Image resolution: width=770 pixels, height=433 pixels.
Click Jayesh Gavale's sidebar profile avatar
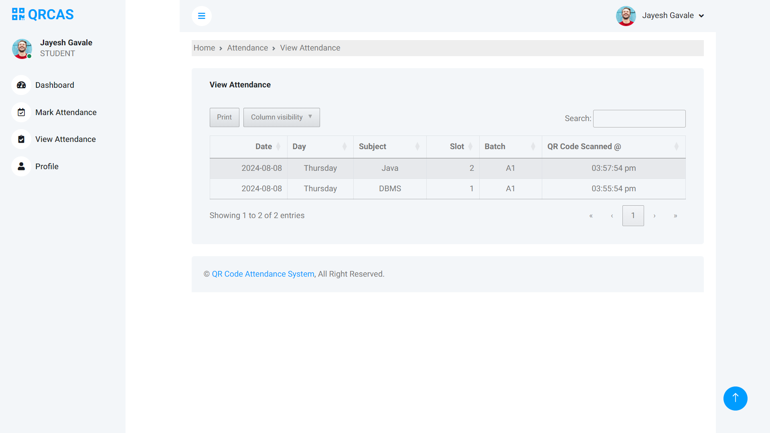(22, 49)
